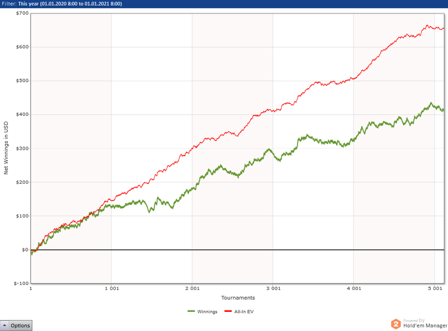
Task: Click the 5 001 x-axis label
Action: 435,288
